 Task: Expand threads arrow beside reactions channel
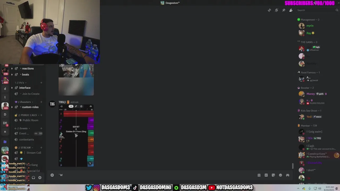[x=12, y=68]
